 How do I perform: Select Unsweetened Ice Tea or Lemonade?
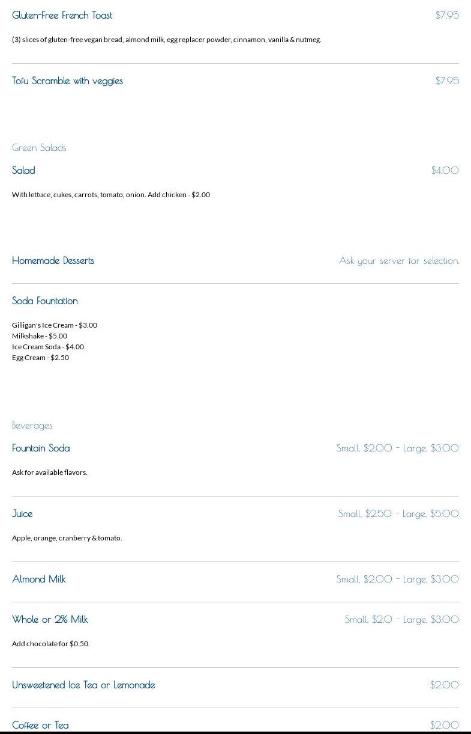coord(83,685)
